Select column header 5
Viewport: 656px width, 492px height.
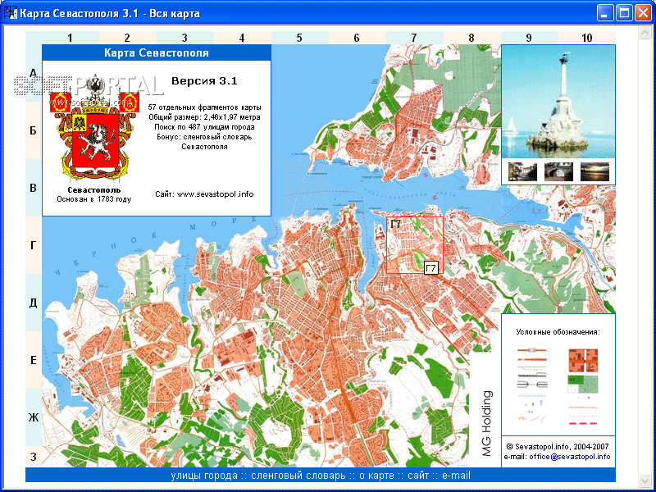coord(299,38)
